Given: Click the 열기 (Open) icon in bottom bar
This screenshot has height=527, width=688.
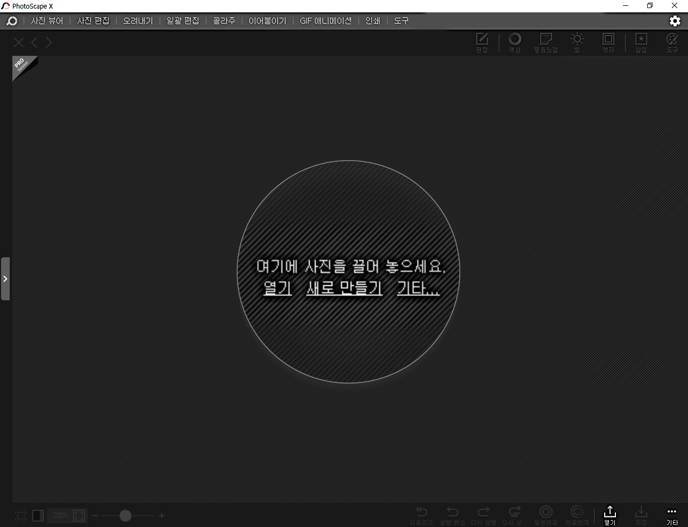Looking at the screenshot, I should (610, 516).
